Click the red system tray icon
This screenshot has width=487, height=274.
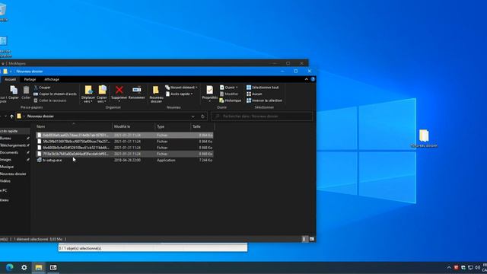(456, 267)
